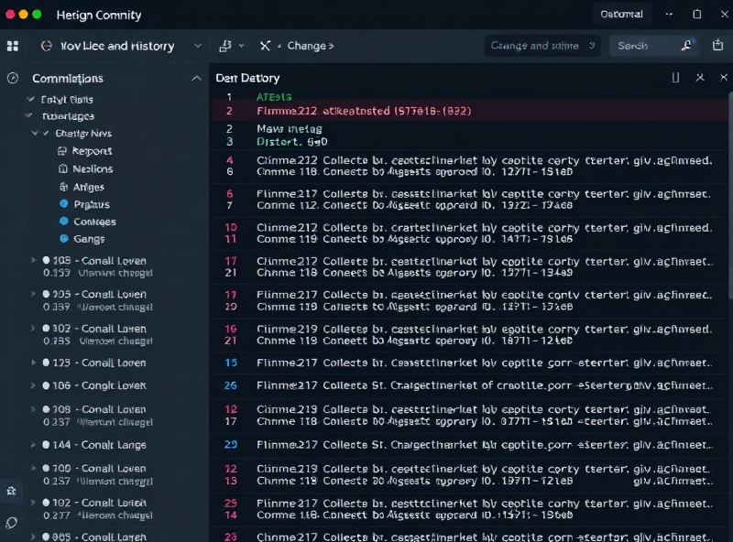Click the Mava inetag line

point(290,128)
